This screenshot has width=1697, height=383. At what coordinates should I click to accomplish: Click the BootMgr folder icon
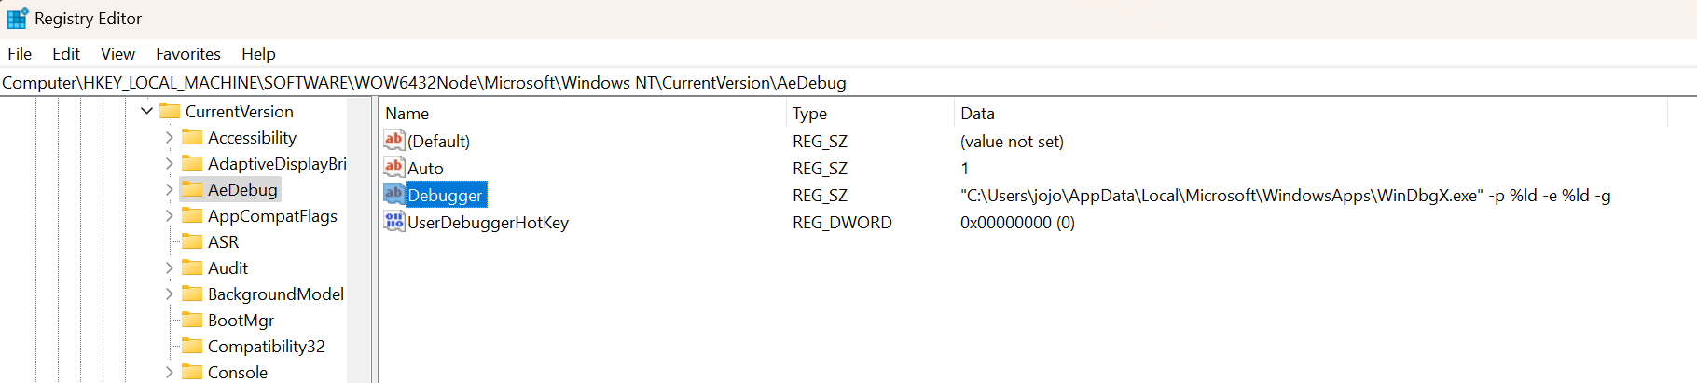point(192,320)
